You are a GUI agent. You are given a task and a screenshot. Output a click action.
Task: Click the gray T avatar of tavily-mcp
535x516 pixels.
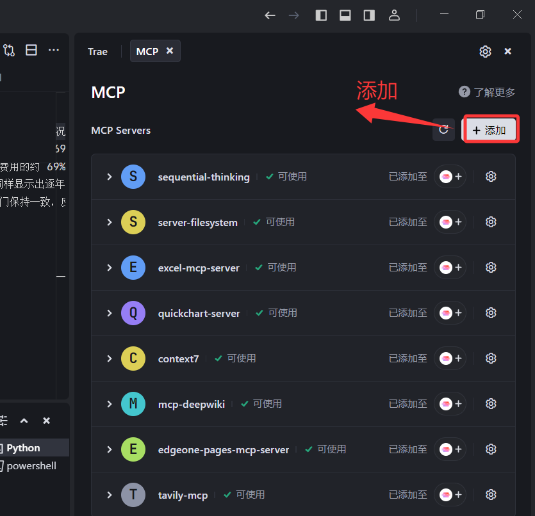click(133, 495)
